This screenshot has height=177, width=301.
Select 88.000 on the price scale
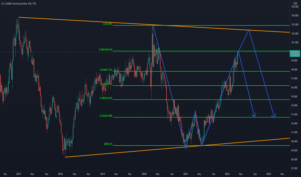click(x=295, y=159)
